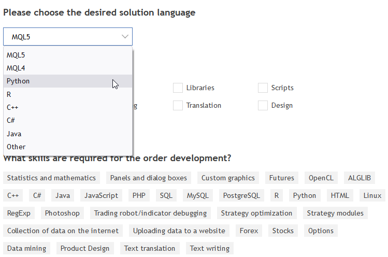This screenshot has width=388, height=257.
Task: Tick the Libraries checkbox
Action: pos(178,88)
